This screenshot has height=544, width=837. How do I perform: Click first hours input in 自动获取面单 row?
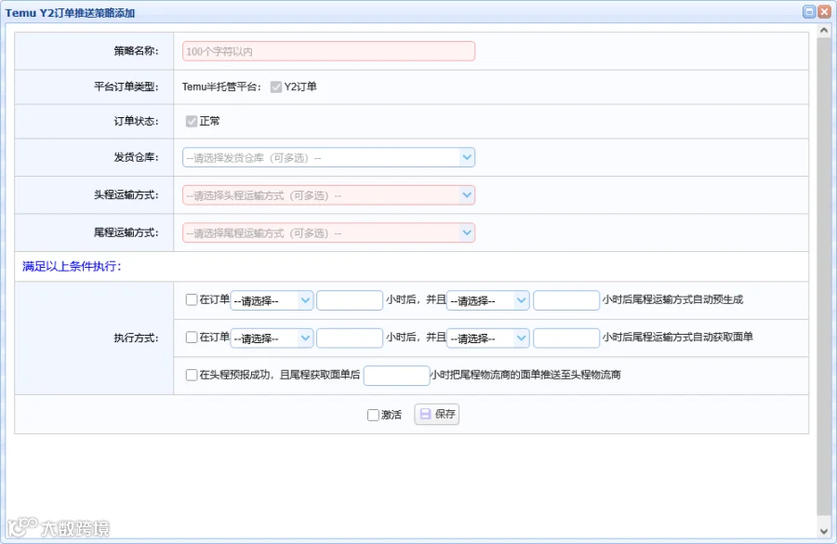click(350, 338)
